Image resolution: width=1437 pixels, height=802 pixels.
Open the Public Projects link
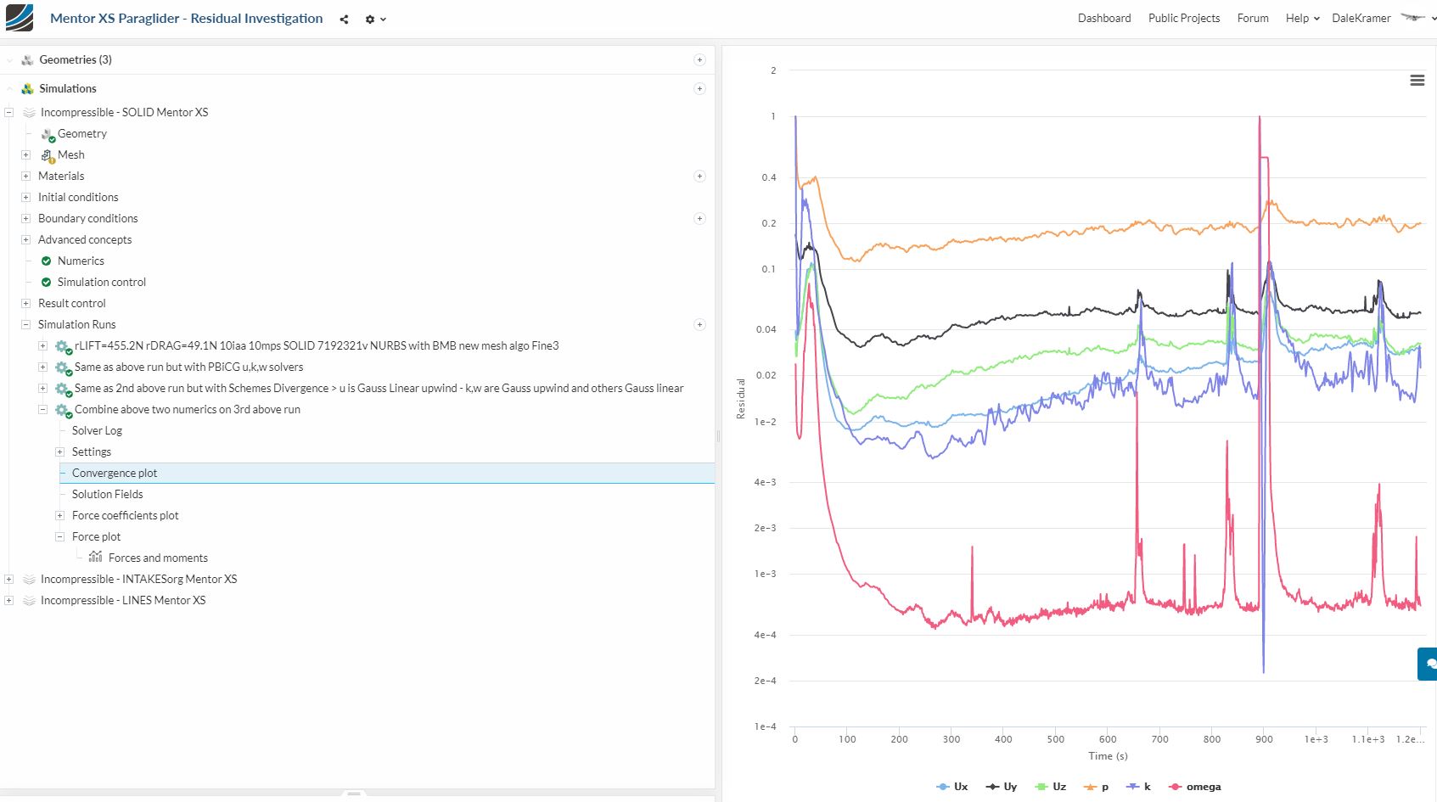click(x=1184, y=18)
